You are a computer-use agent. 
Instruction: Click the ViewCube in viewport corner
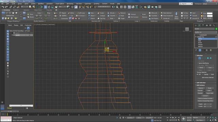tap(187, 29)
